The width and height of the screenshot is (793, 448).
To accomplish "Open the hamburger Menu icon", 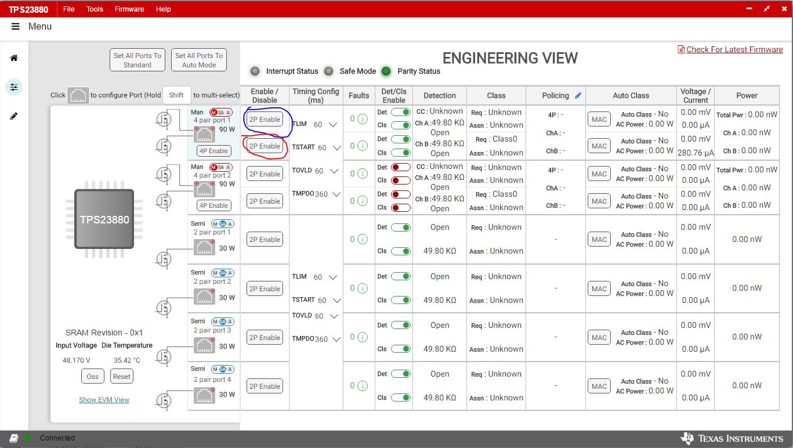I will click(x=16, y=27).
